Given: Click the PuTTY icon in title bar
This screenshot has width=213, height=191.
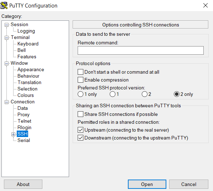Looking at the screenshot, I should pos(4,5).
